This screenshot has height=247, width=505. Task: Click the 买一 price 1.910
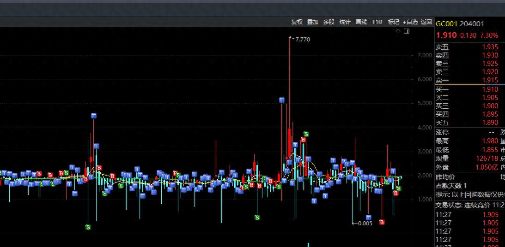click(490, 89)
